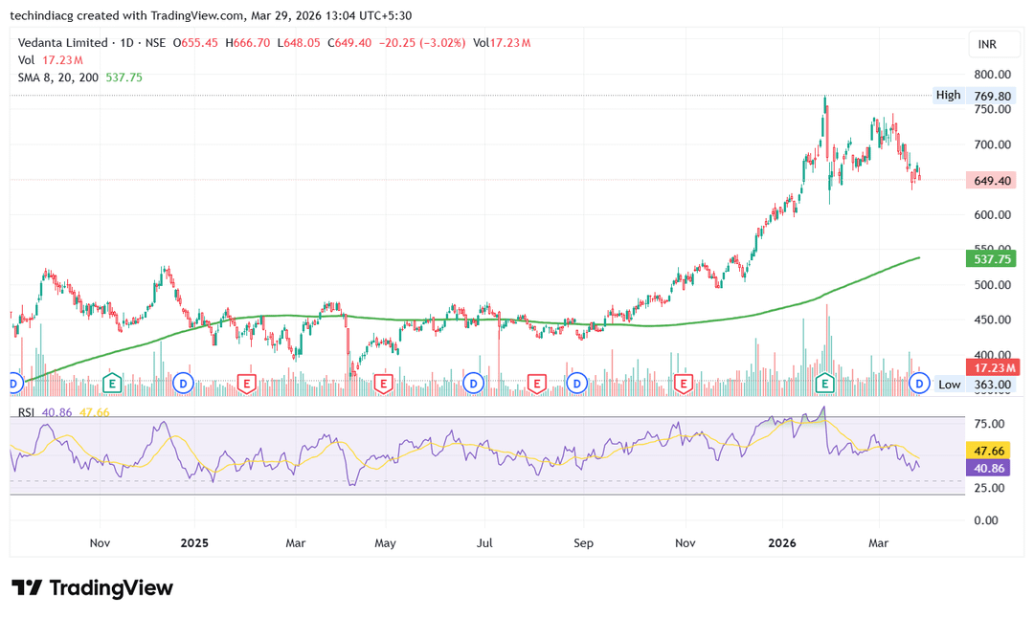Select the Vedanta Limited symbol title
Image resolution: width=1034 pixels, height=618 pixels.
(62, 43)
